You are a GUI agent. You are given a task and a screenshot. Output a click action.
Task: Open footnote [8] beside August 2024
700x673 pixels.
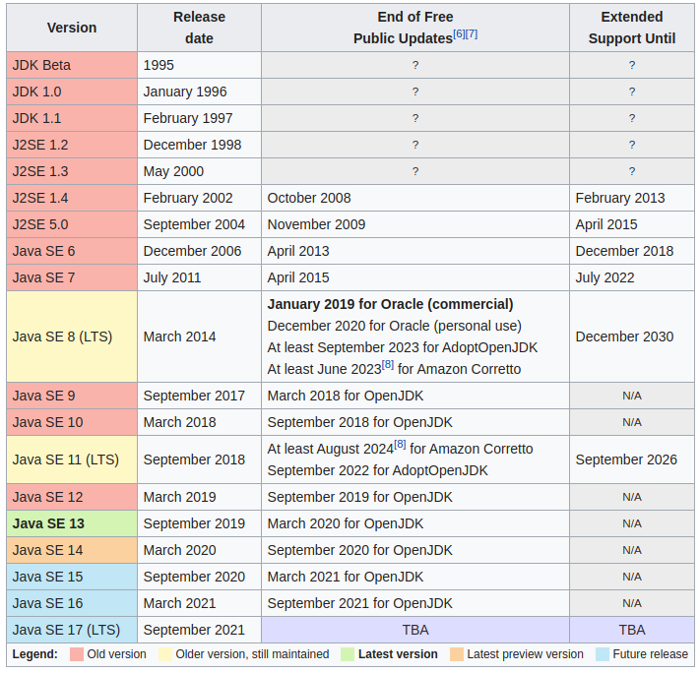(x=400, y=445)
